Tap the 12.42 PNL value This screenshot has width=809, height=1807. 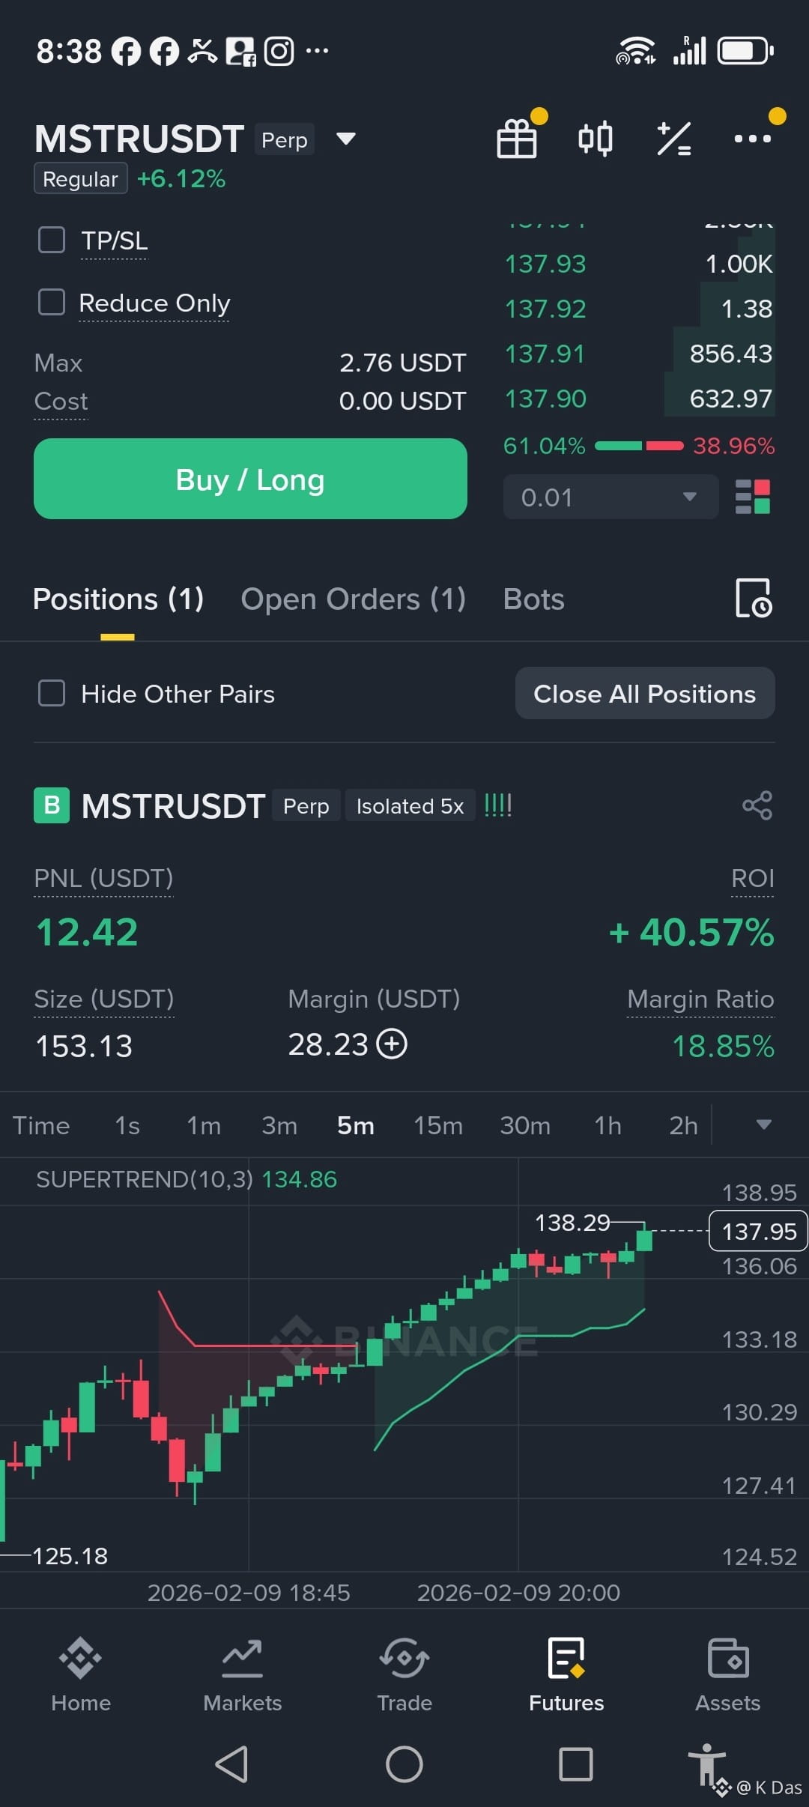tap(87, 932)
